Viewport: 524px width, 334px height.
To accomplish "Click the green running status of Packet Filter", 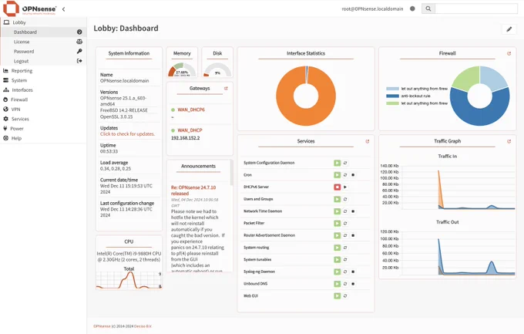I will pos(338,223).
